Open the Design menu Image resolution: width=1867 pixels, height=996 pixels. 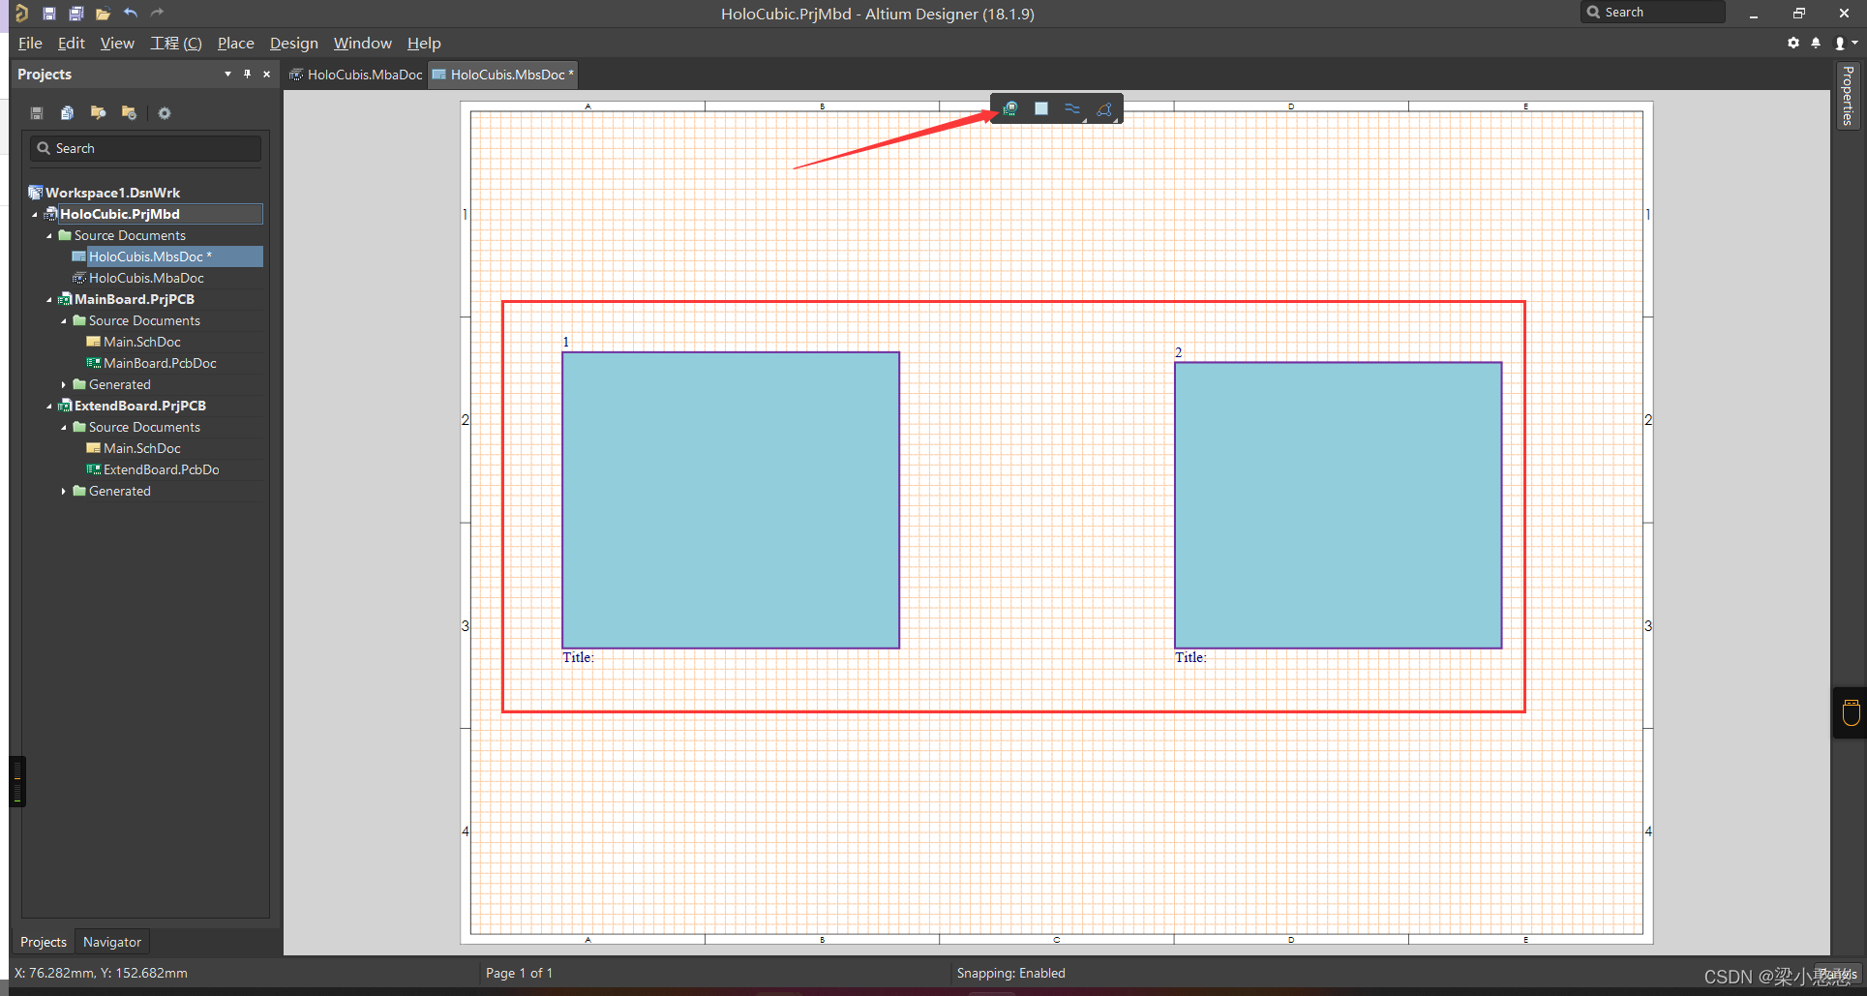click(293, 43)
